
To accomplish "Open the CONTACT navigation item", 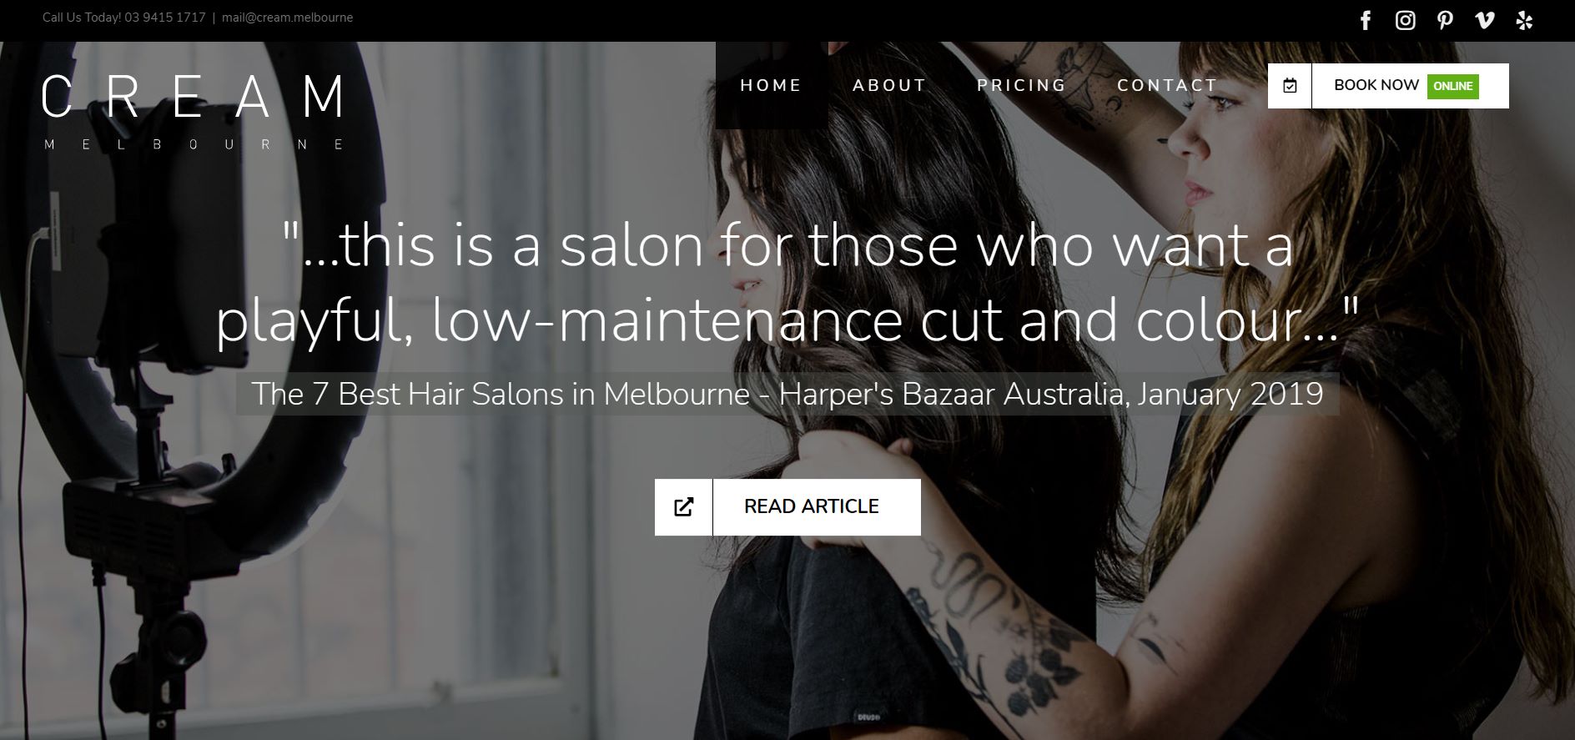I will click(x=1168, y=85).
